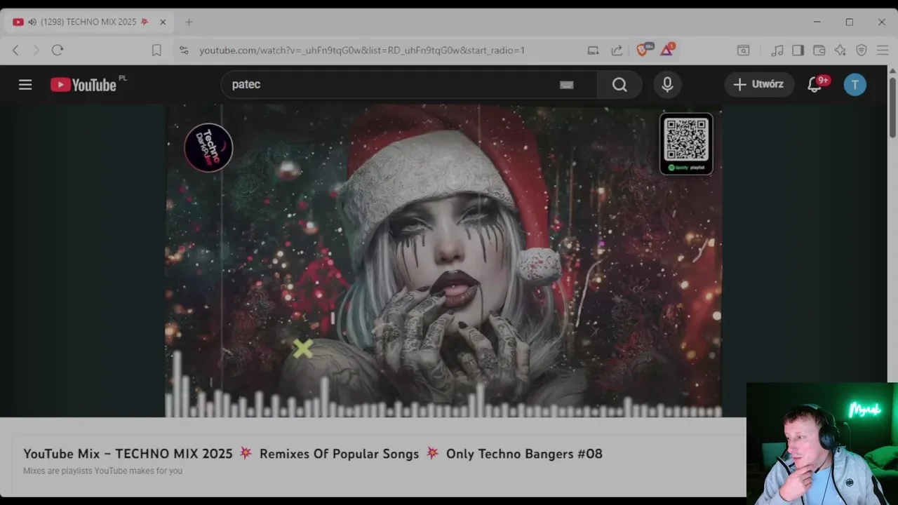Open the on-screen keyboard icon in search
Image resolution: width=898 pixels, height=505 pixels.
[x=567, y=85]
